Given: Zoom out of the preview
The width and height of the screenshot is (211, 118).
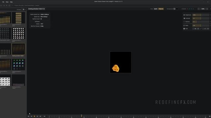Looking at the screenshot, I should point(198,9).
